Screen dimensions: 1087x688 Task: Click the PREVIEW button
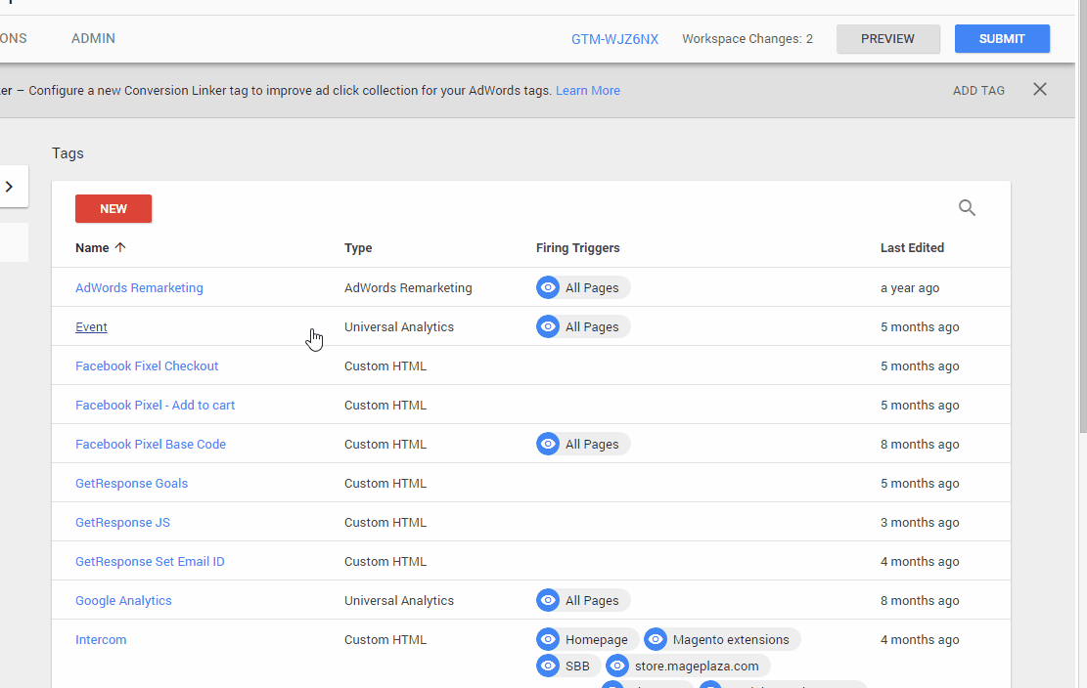coord(888,39)
